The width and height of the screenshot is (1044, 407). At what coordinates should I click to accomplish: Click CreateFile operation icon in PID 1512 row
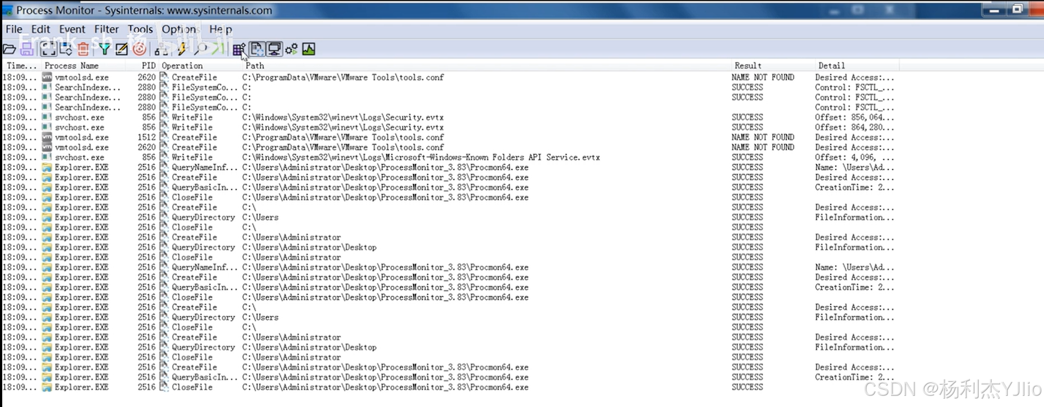coord(164,137)
